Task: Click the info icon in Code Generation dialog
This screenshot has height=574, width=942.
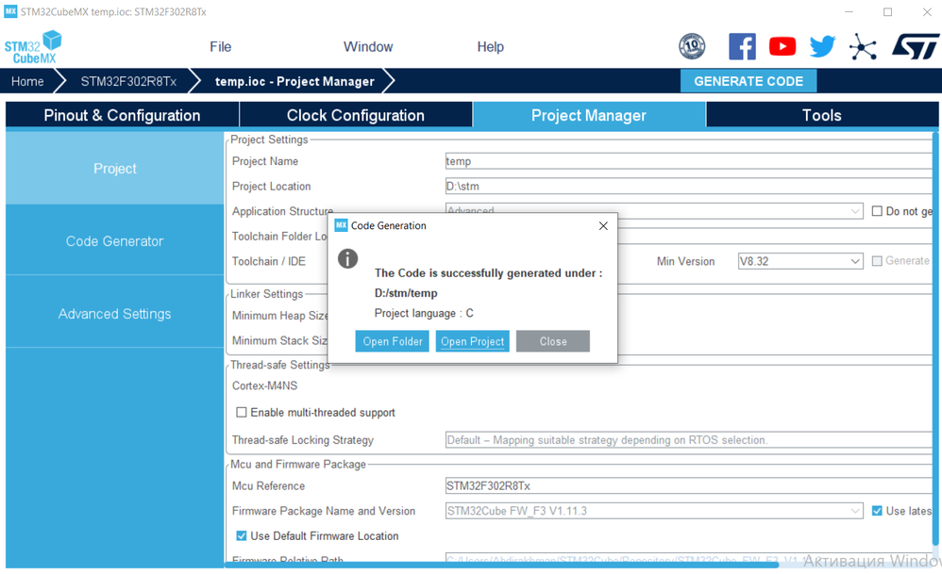Action: [348, 258]
